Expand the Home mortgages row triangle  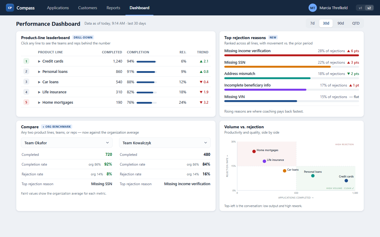[x=39, y=103]
